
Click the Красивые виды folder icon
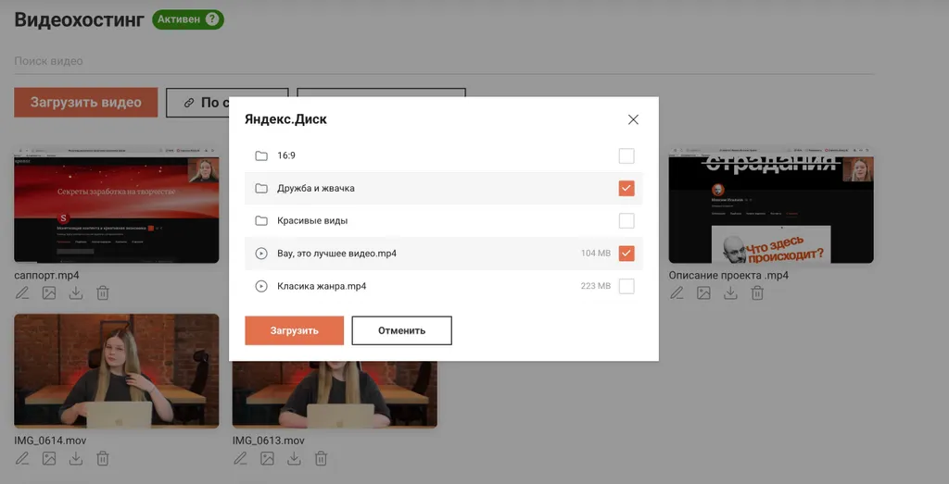pyautogui.click(x=260, y=221)
